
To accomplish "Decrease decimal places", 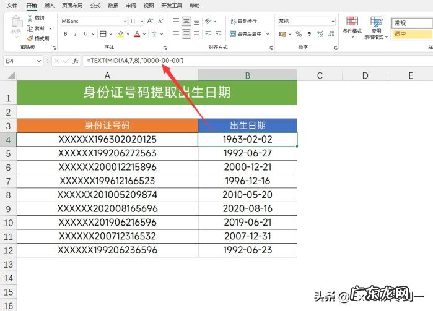I will 331,34.
